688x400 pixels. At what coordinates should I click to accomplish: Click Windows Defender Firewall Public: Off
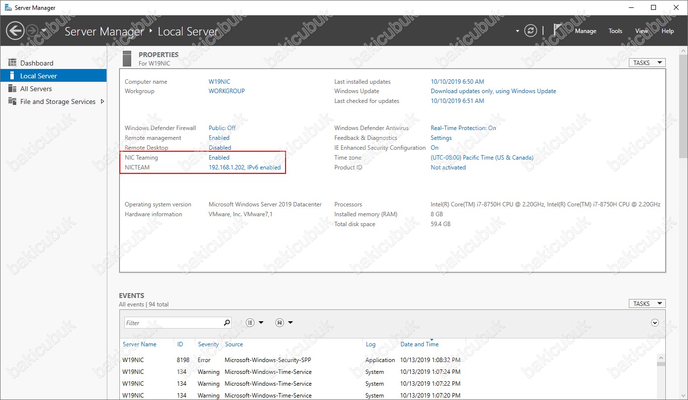[x=222, y=128]
